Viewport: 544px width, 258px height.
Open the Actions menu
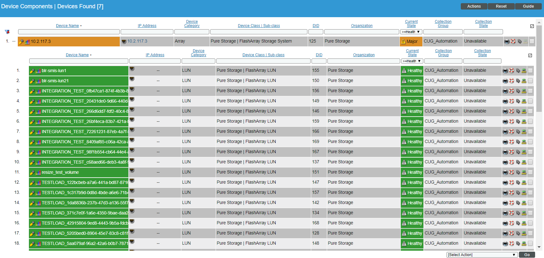pyautogui.click(x=474, y=6)
